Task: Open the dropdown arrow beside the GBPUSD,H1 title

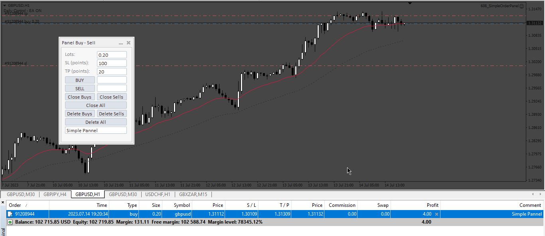Action: (4, 5)
